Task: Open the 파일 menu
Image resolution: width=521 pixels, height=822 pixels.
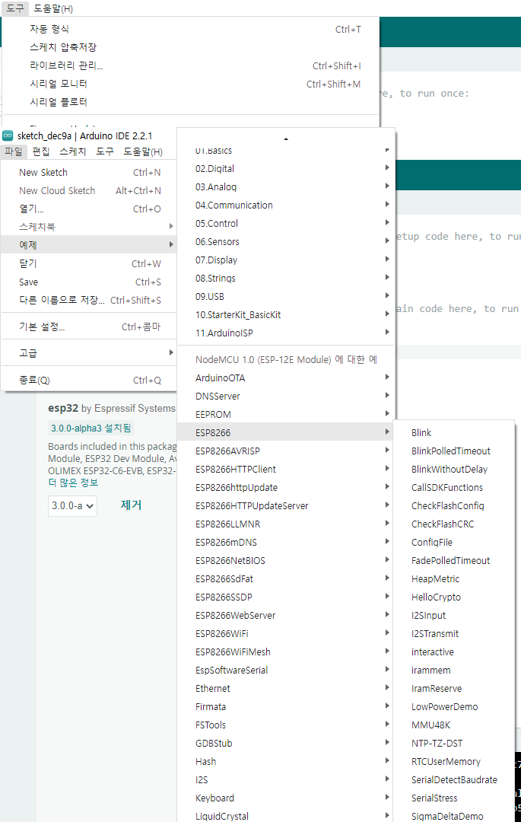Action: coord(13,152)
